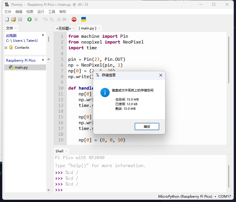Click the '剩余: 15.0 MB' text

[x=126, y=109]
